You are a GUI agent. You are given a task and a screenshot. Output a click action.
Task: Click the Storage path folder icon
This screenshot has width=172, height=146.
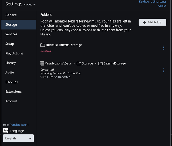pos(79,63)
